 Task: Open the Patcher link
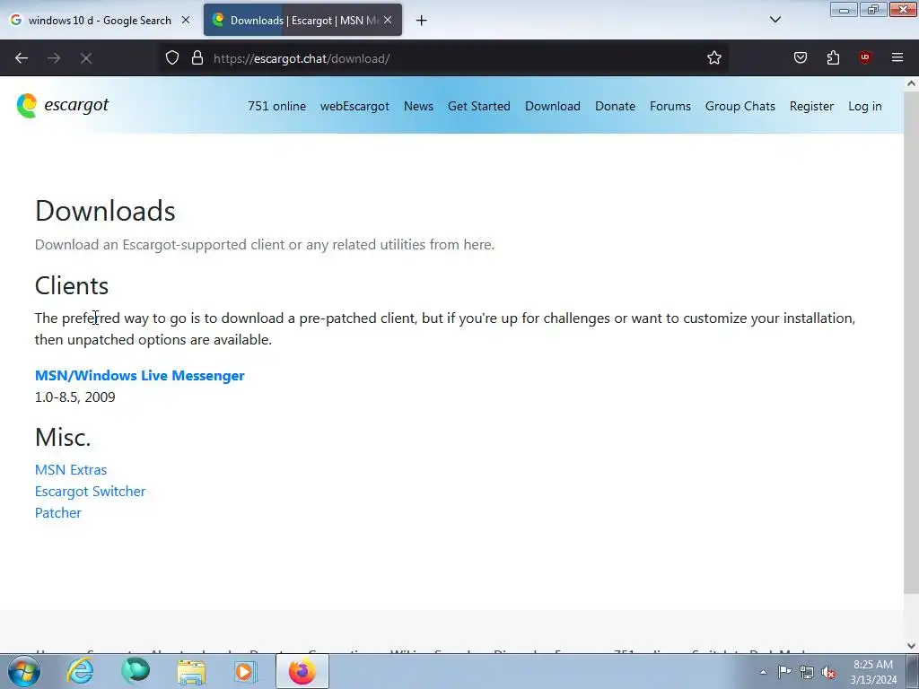(x=58, y=513)
